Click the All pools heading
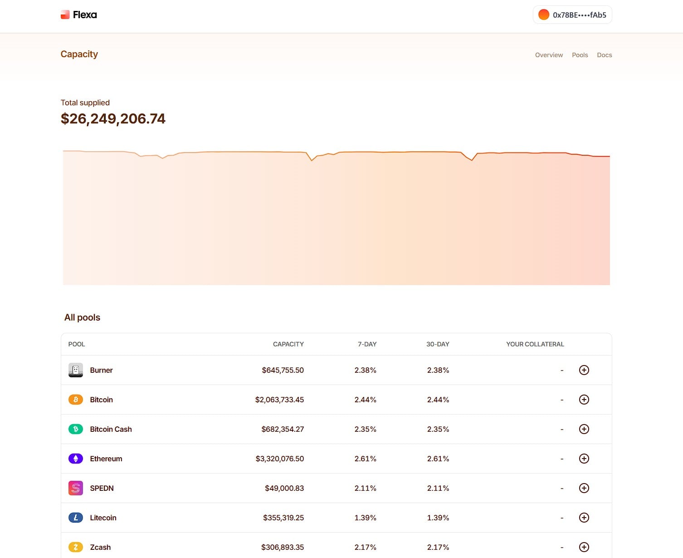Image resolution: width=683 pixels, height=558 pixels. click(x=82, y=317)
